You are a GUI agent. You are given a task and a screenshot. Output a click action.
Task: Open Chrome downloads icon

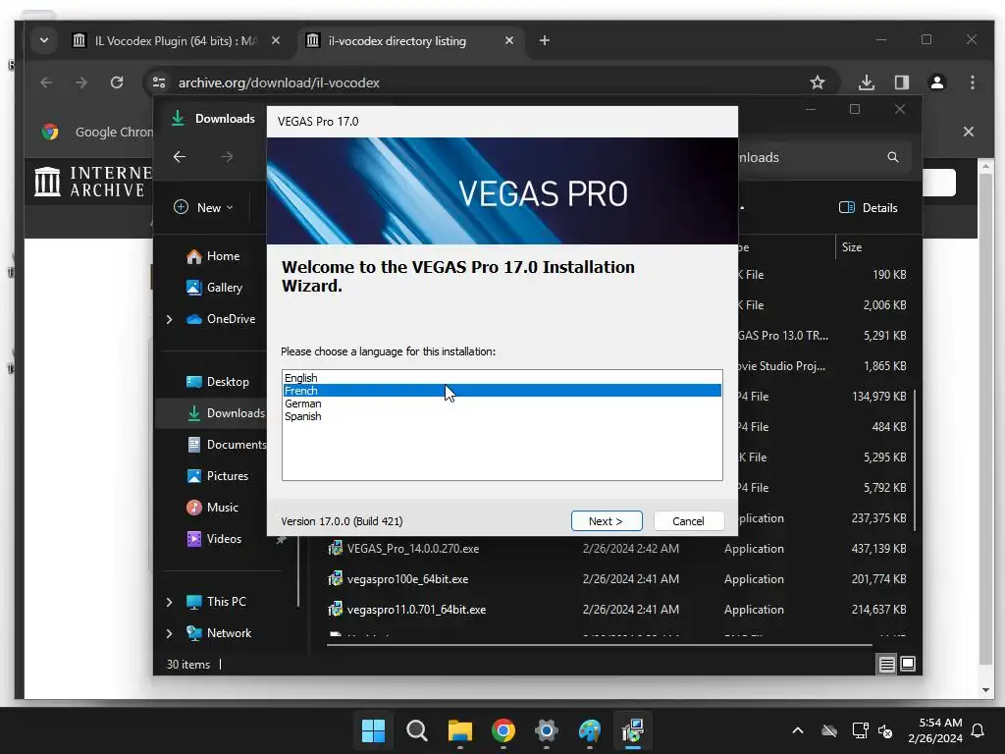(x=867, y=82)
